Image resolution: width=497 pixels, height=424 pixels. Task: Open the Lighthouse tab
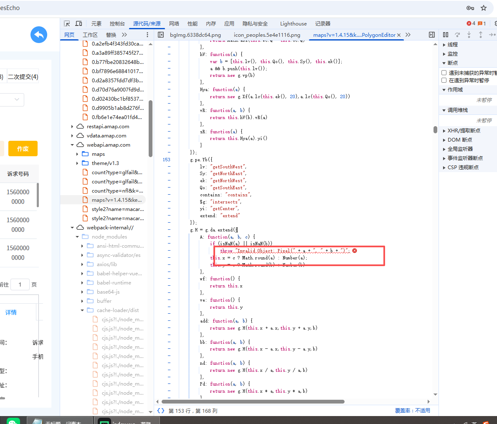click(293, 24)
